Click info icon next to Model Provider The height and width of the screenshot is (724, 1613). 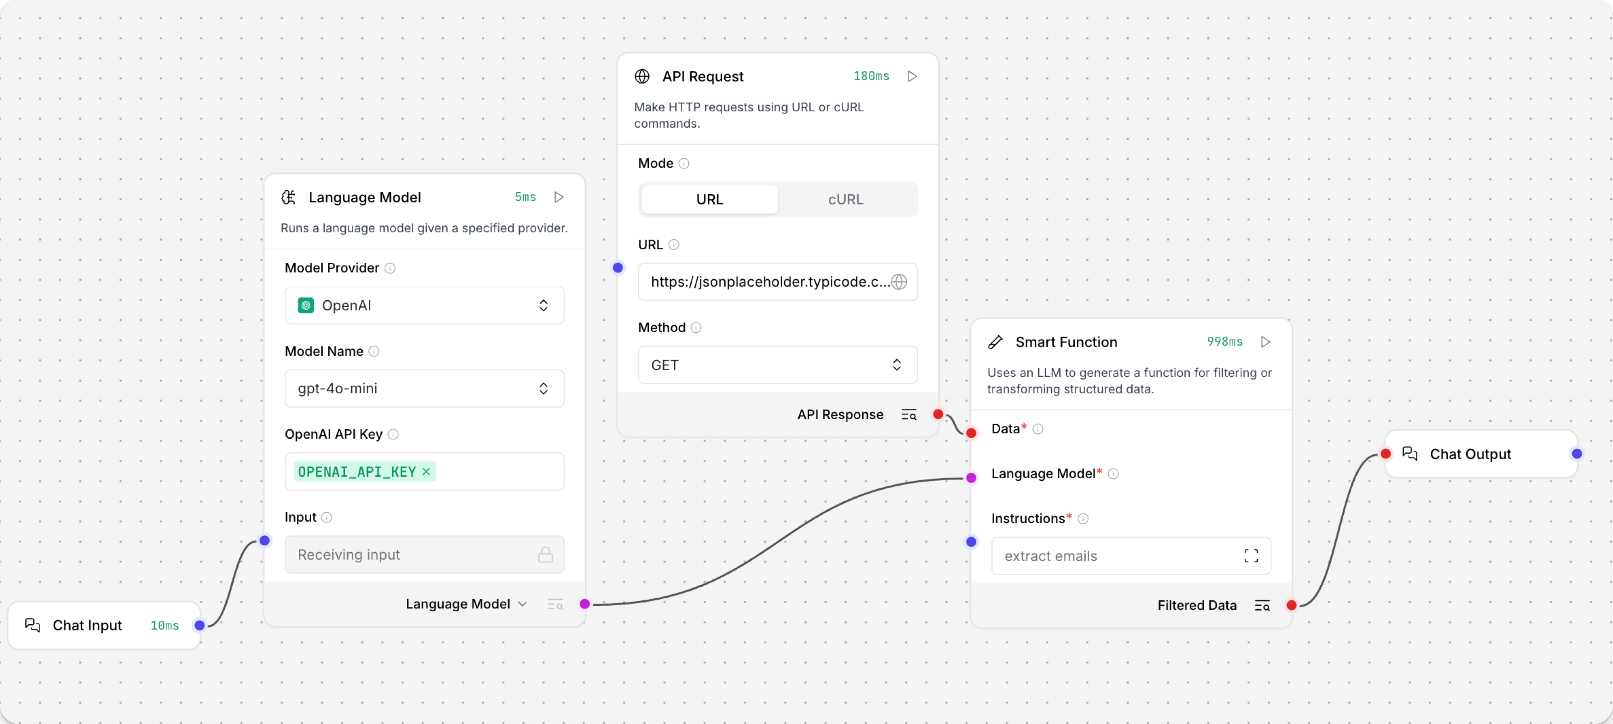390,268
